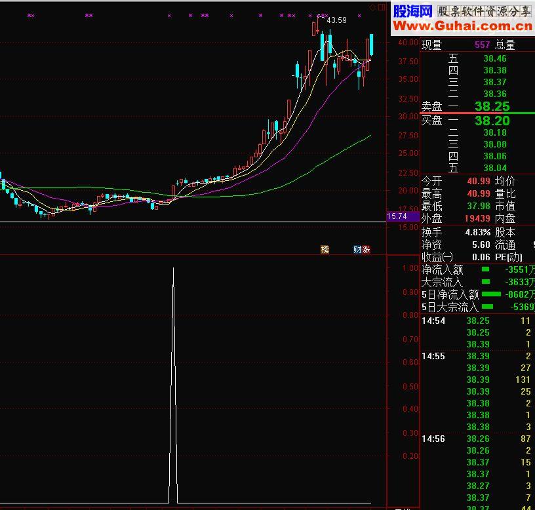
Task: Click the 14:56 timestamp in tick list
Action: 433,439
